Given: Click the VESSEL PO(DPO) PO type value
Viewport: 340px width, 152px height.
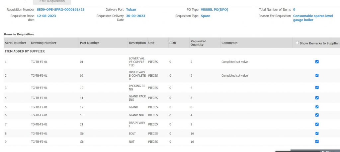Looking at the screenshot, I should coord(214,10).
